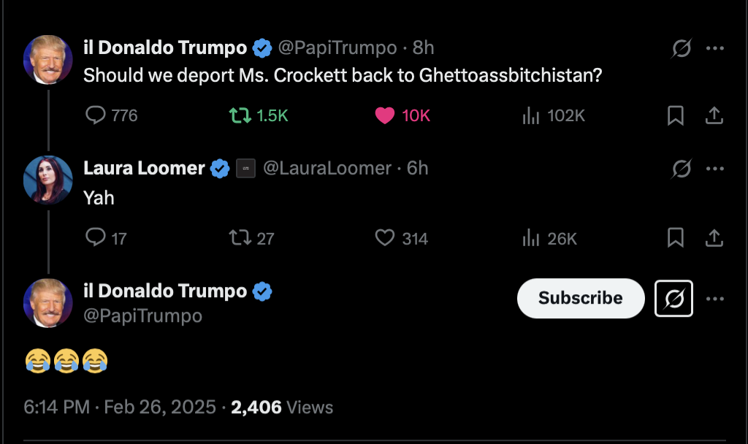Open more options for the first tweet
Image resolution: width=748 pixels, height=444 pixels.
click(714, 49)
